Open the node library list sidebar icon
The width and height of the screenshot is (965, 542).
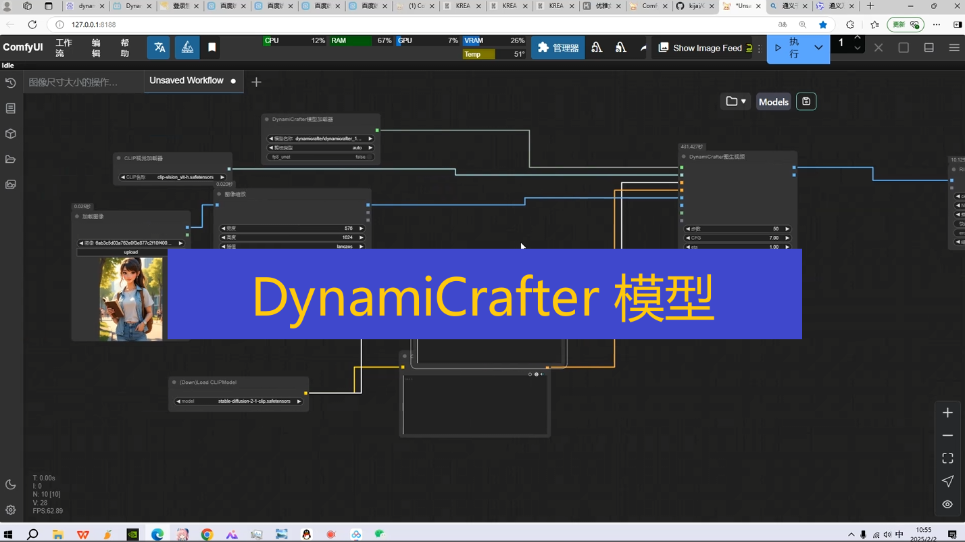[x=11, y=108]
